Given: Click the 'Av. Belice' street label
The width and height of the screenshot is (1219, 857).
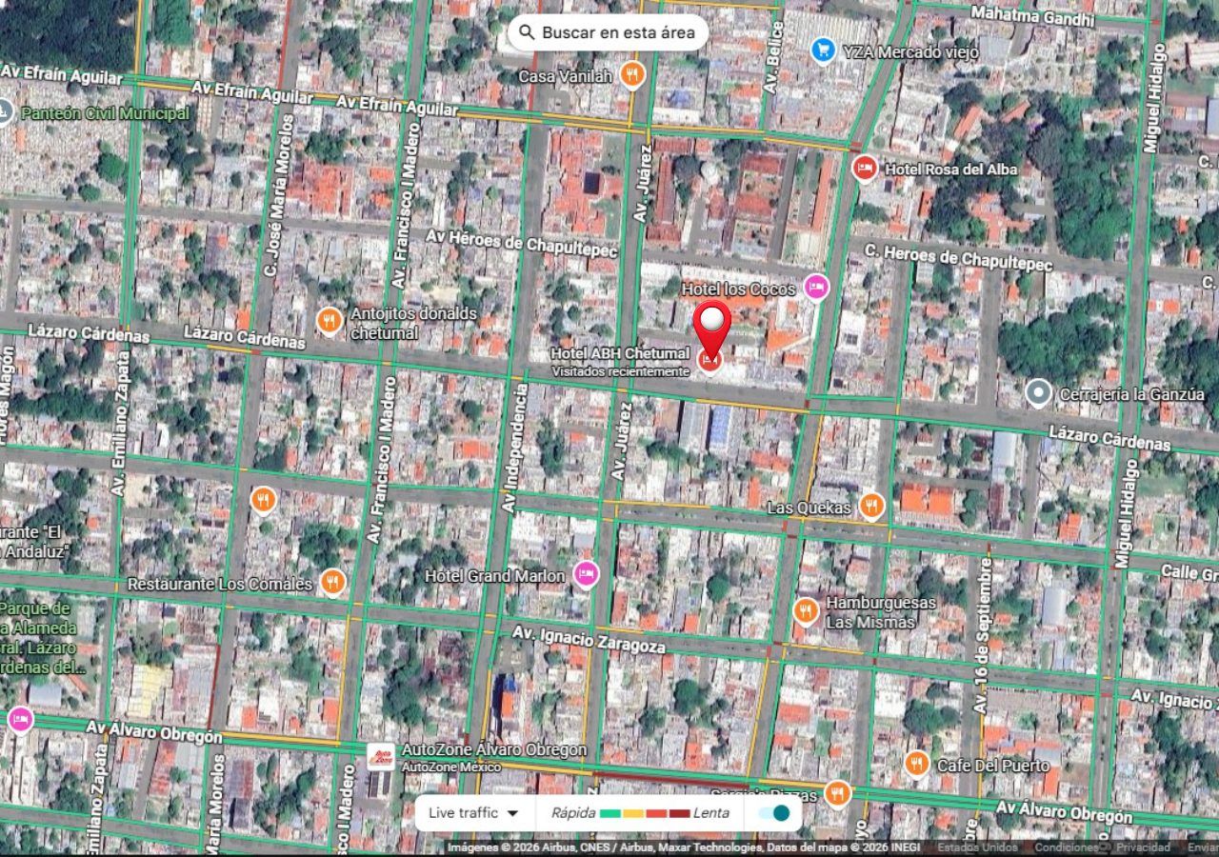Looking at the screenshot, I should [x=772, y=59].
